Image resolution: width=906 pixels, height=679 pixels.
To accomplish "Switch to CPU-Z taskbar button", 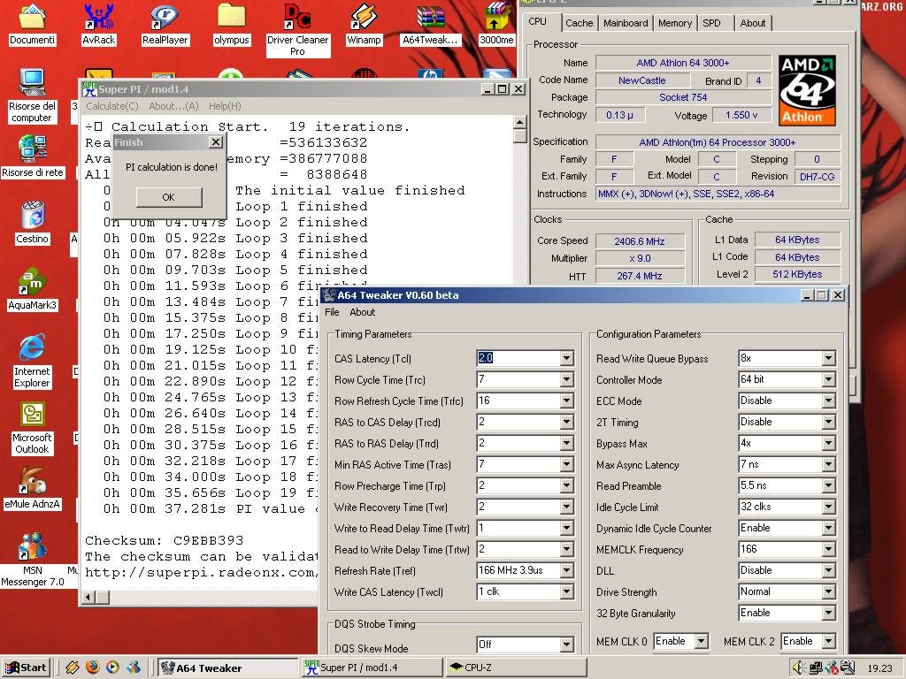I will point(516,668).
